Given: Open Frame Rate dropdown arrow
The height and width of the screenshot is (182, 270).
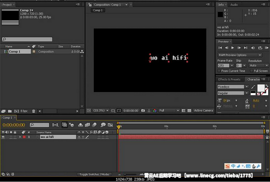Looking at the screenshot, I should [232, 66].
